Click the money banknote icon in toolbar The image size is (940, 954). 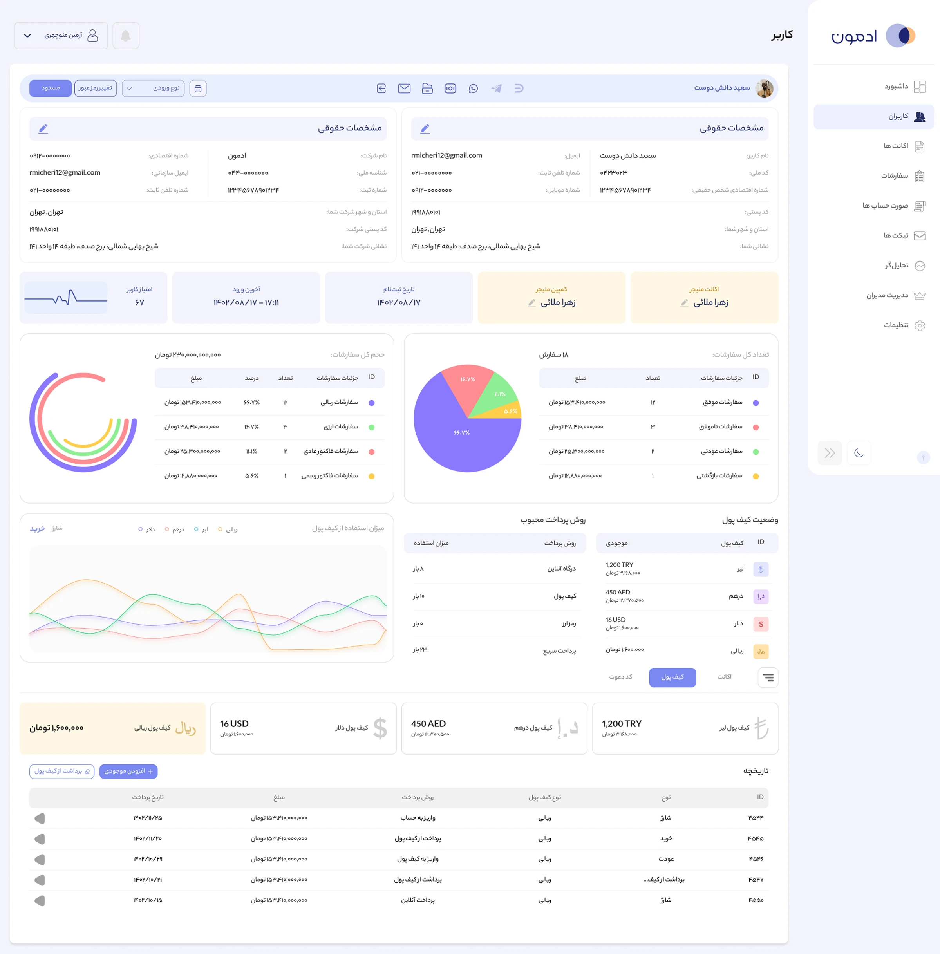450,89
